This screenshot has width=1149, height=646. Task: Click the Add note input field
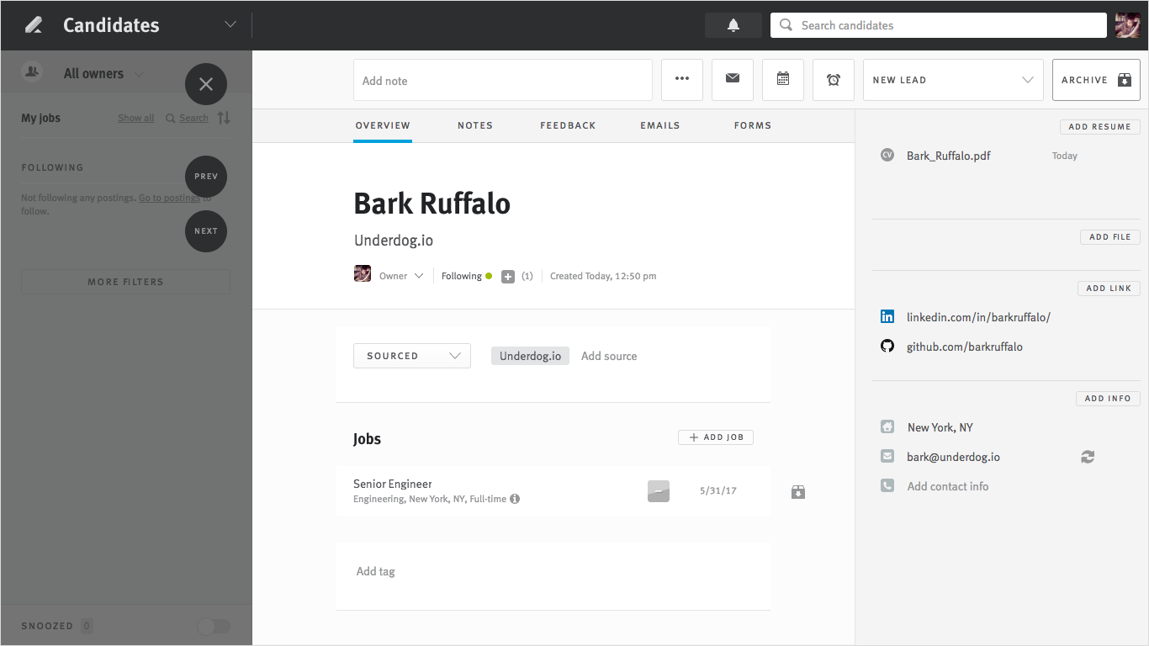click(x=503, y=80)
